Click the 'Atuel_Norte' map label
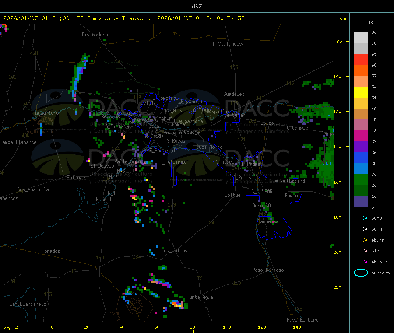 (x=208, y=147)
